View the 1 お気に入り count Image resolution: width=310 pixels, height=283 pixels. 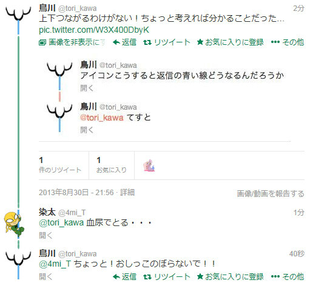click(112, 165)
